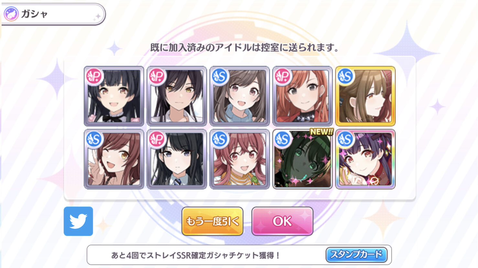Click the Twitter share icon
The image size is (478, 268).
(78, 221)
